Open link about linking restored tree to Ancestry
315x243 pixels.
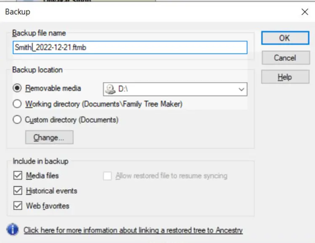click(x=133, y=230)
